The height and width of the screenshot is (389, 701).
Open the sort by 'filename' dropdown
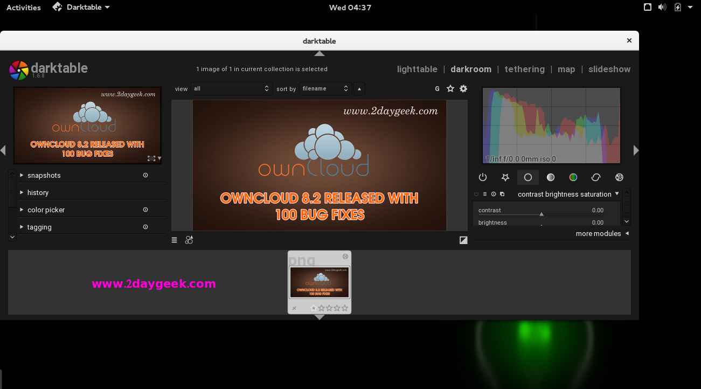(325, 89)
